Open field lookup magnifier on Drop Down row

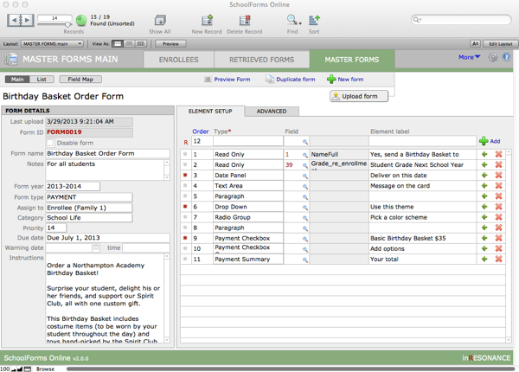[304, 208]
